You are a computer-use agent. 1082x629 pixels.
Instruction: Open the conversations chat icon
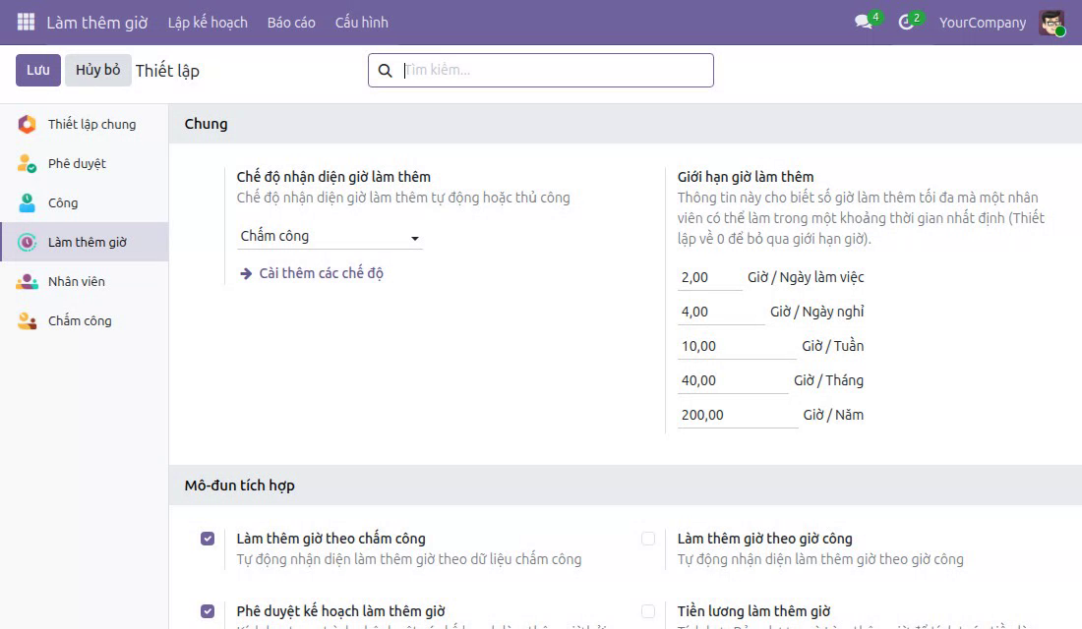coord(864,22)
